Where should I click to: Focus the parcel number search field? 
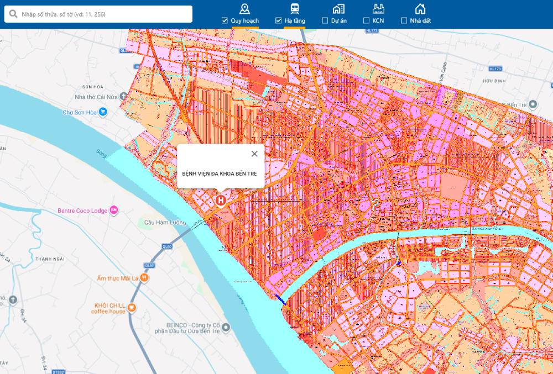(x=105, y=14)
